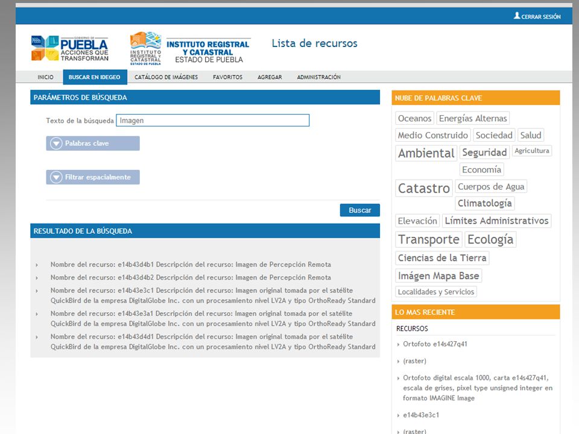
Task: Choose the Límites Administrativos keyword
Action: [496, 221]
